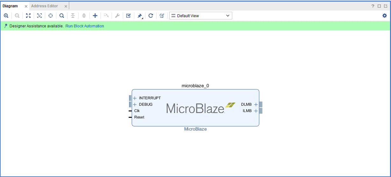Expand the INTERRUPT interface port

click(135, 98)
